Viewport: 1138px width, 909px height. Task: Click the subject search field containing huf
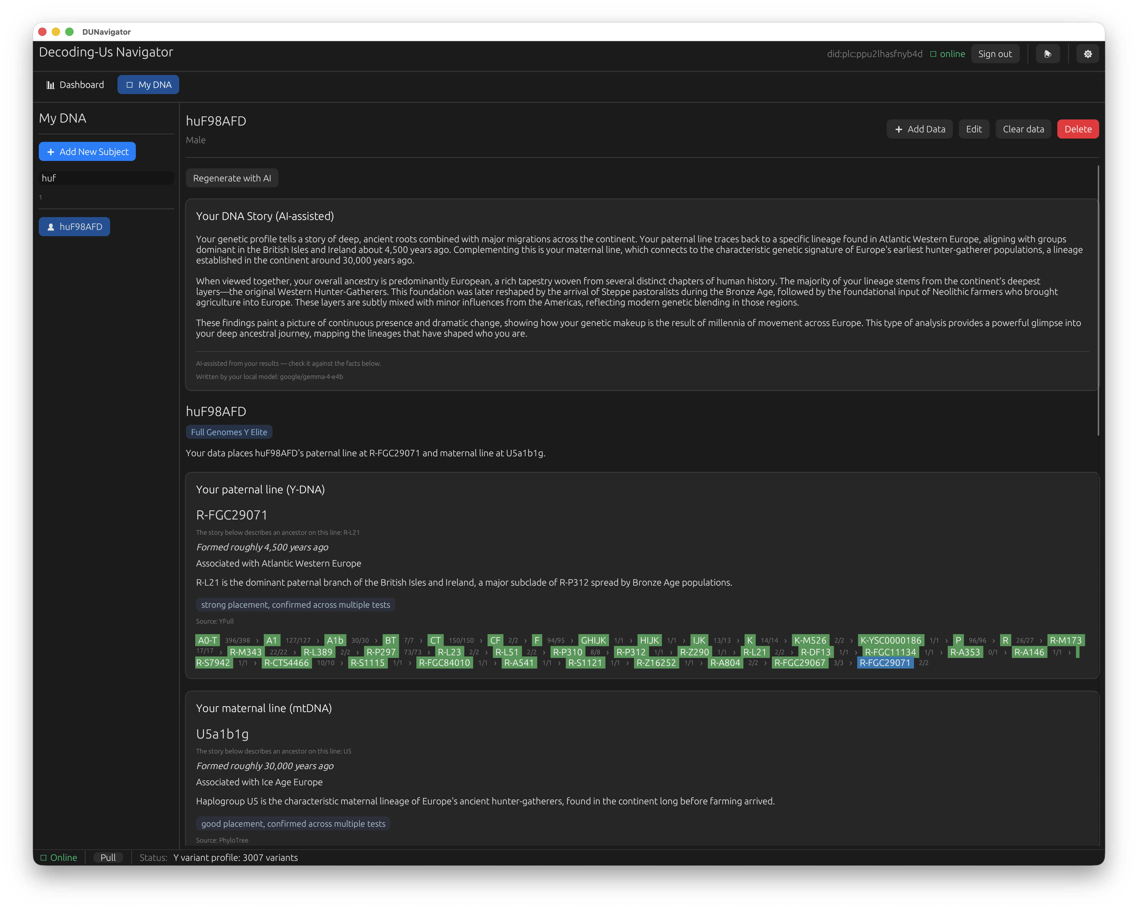(x=106, y=178)
